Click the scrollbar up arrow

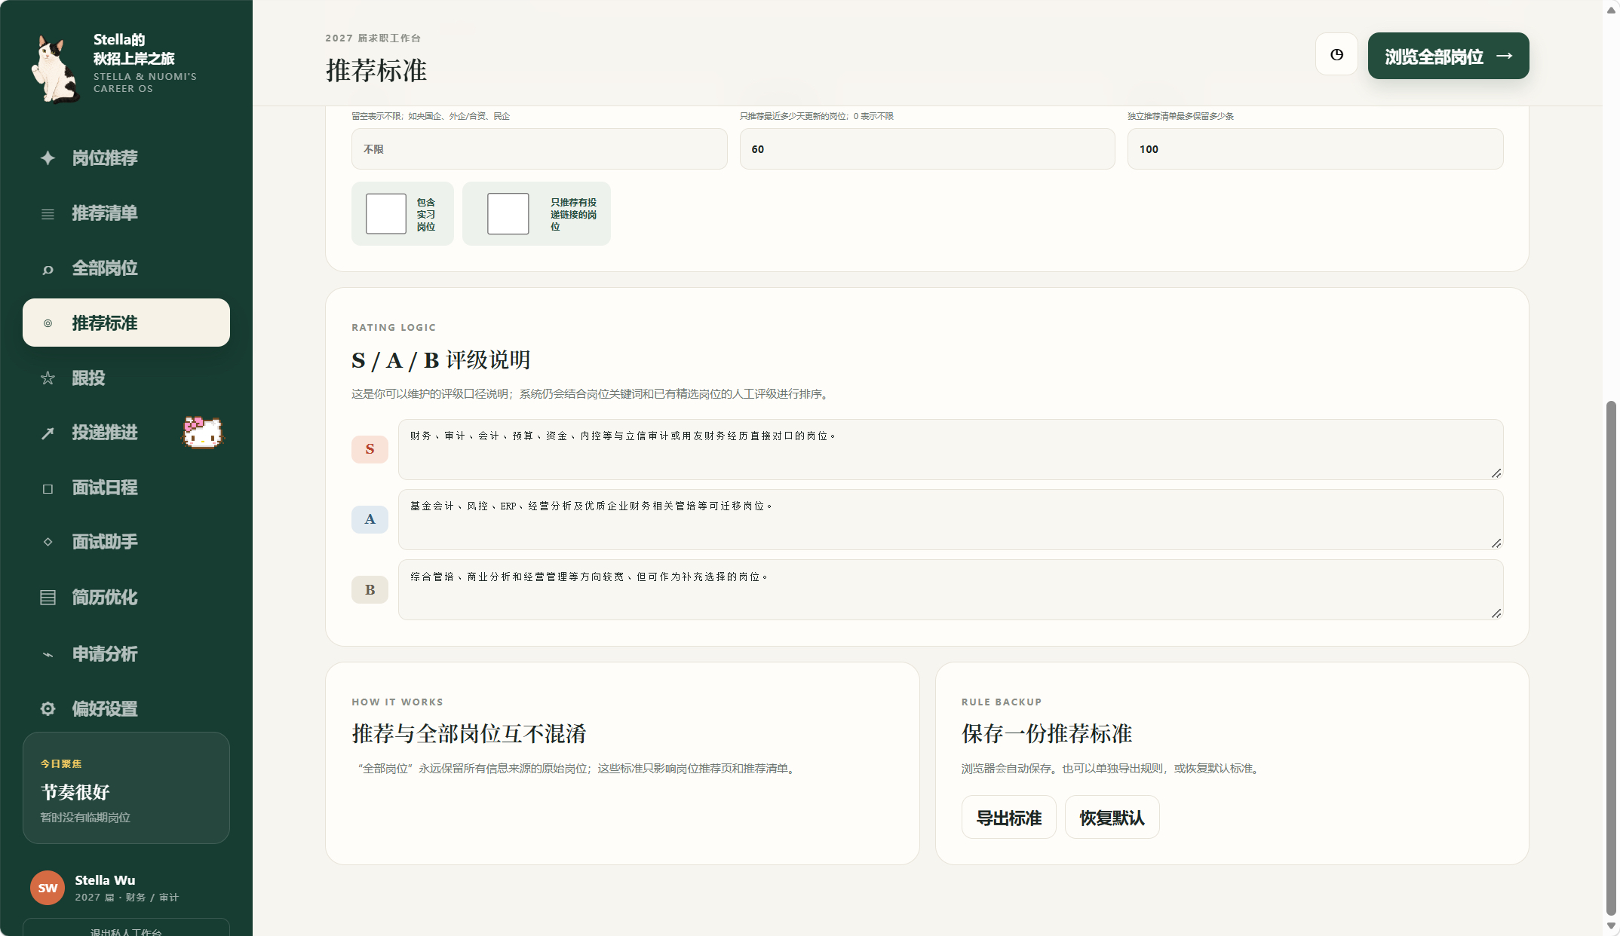click(1611, 10)
